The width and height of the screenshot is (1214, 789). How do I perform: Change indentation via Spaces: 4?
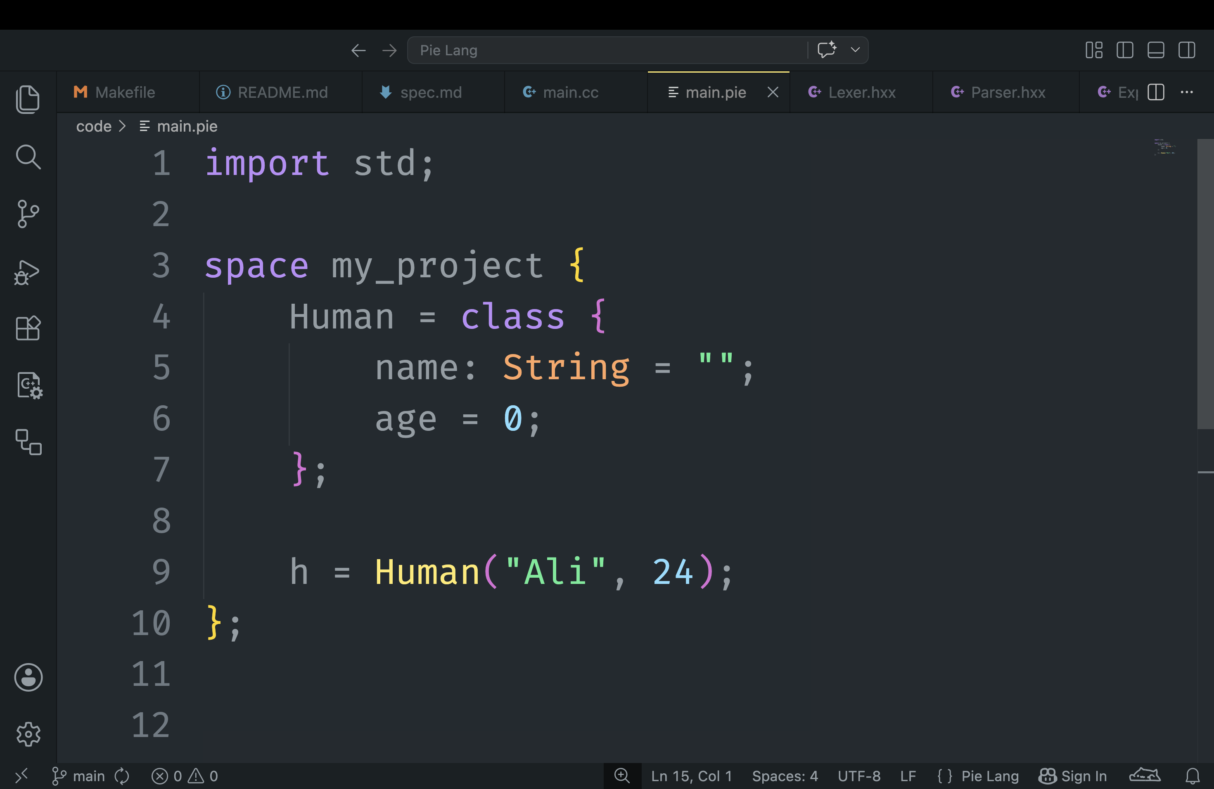click(x=785, y=776)
